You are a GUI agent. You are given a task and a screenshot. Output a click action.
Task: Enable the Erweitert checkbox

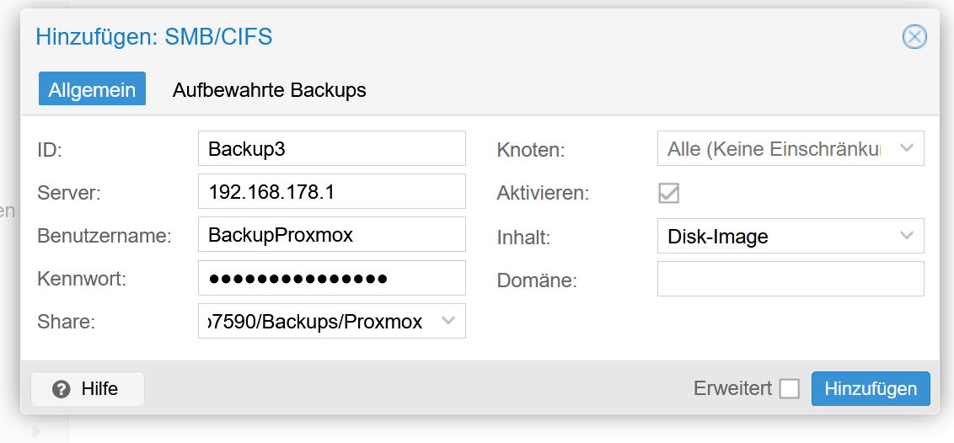[x=789, y=389]
